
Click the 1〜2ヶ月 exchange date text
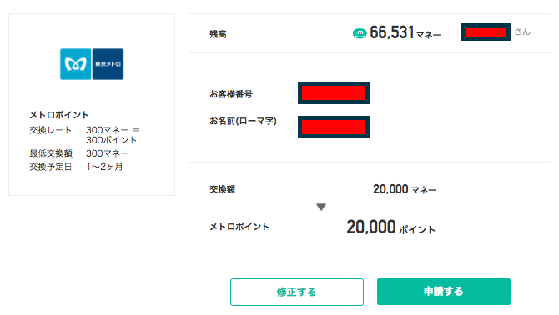click(104, 167)
